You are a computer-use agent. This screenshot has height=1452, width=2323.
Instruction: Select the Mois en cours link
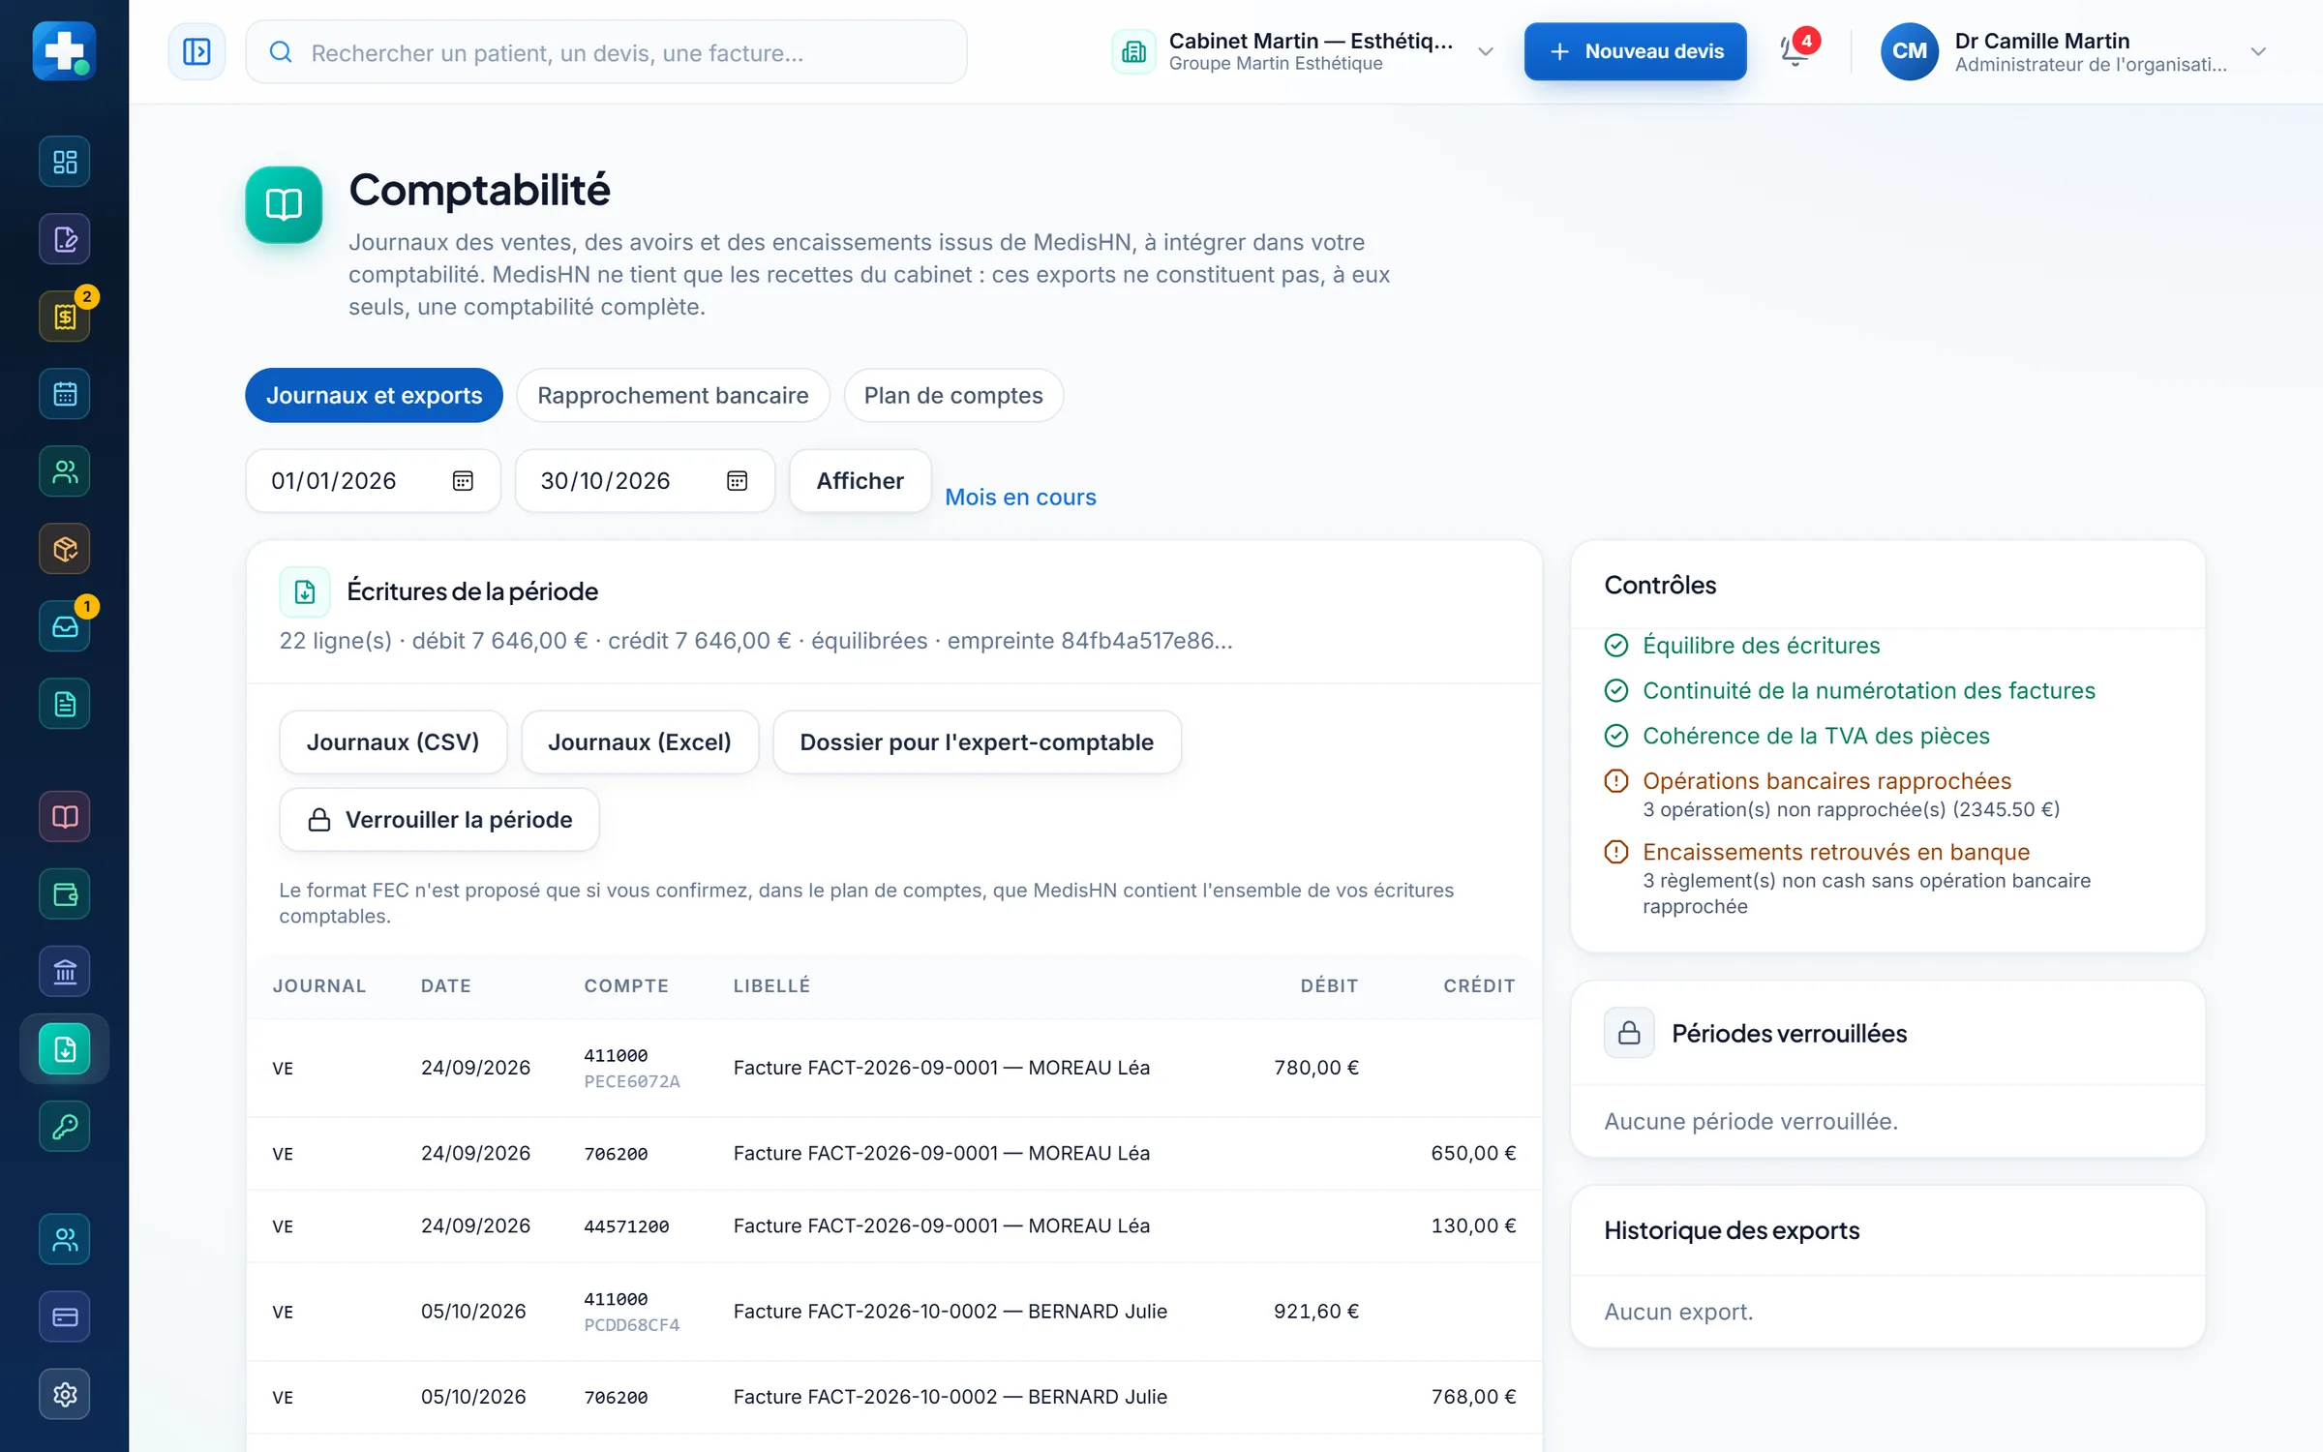[x=1020, y=497]
